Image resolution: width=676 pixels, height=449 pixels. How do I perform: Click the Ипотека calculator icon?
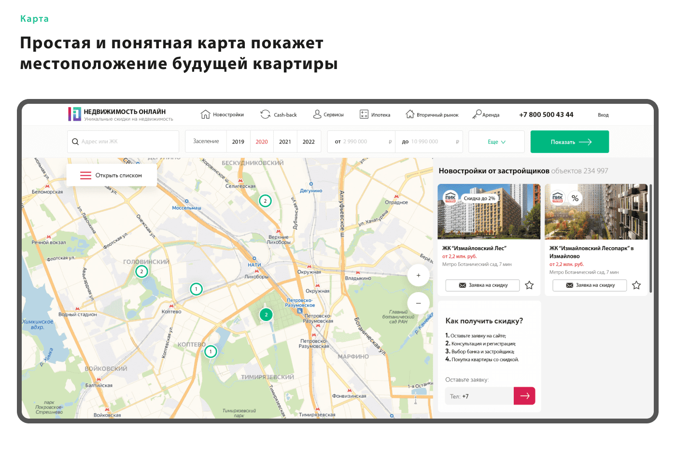click(364, 114)
